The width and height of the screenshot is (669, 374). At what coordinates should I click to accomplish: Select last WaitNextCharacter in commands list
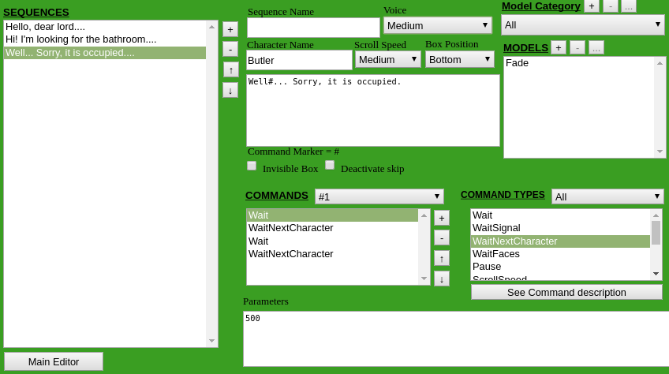click(x=332, y=254)
